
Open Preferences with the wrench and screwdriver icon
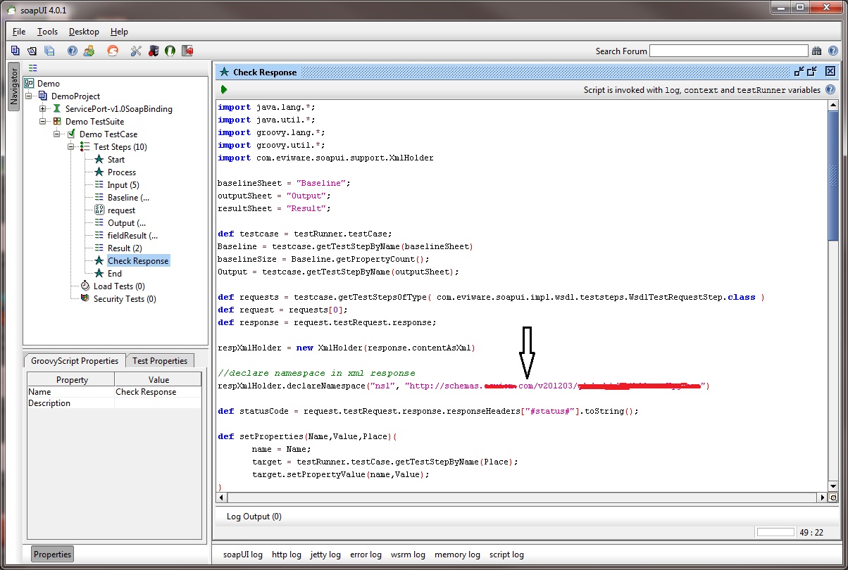click(136, 51)
